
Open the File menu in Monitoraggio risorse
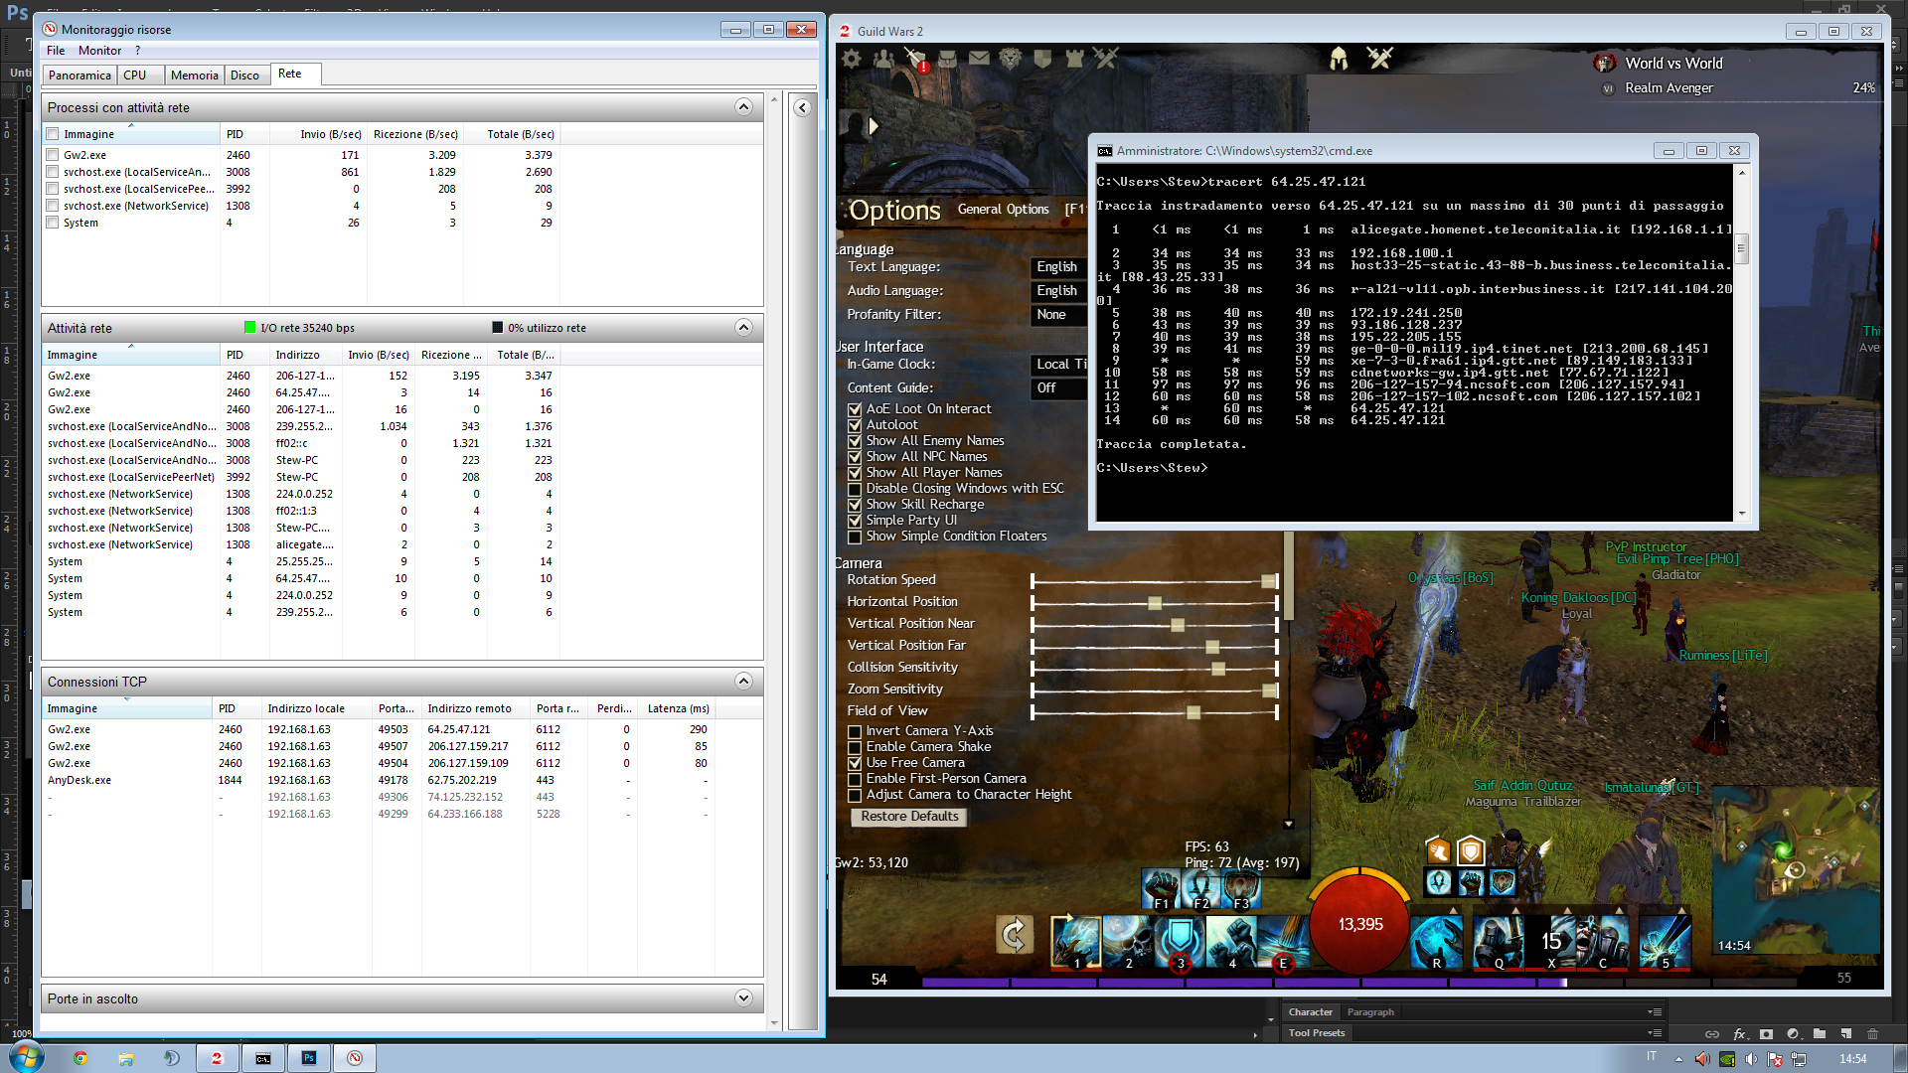[x=56, y=51]
